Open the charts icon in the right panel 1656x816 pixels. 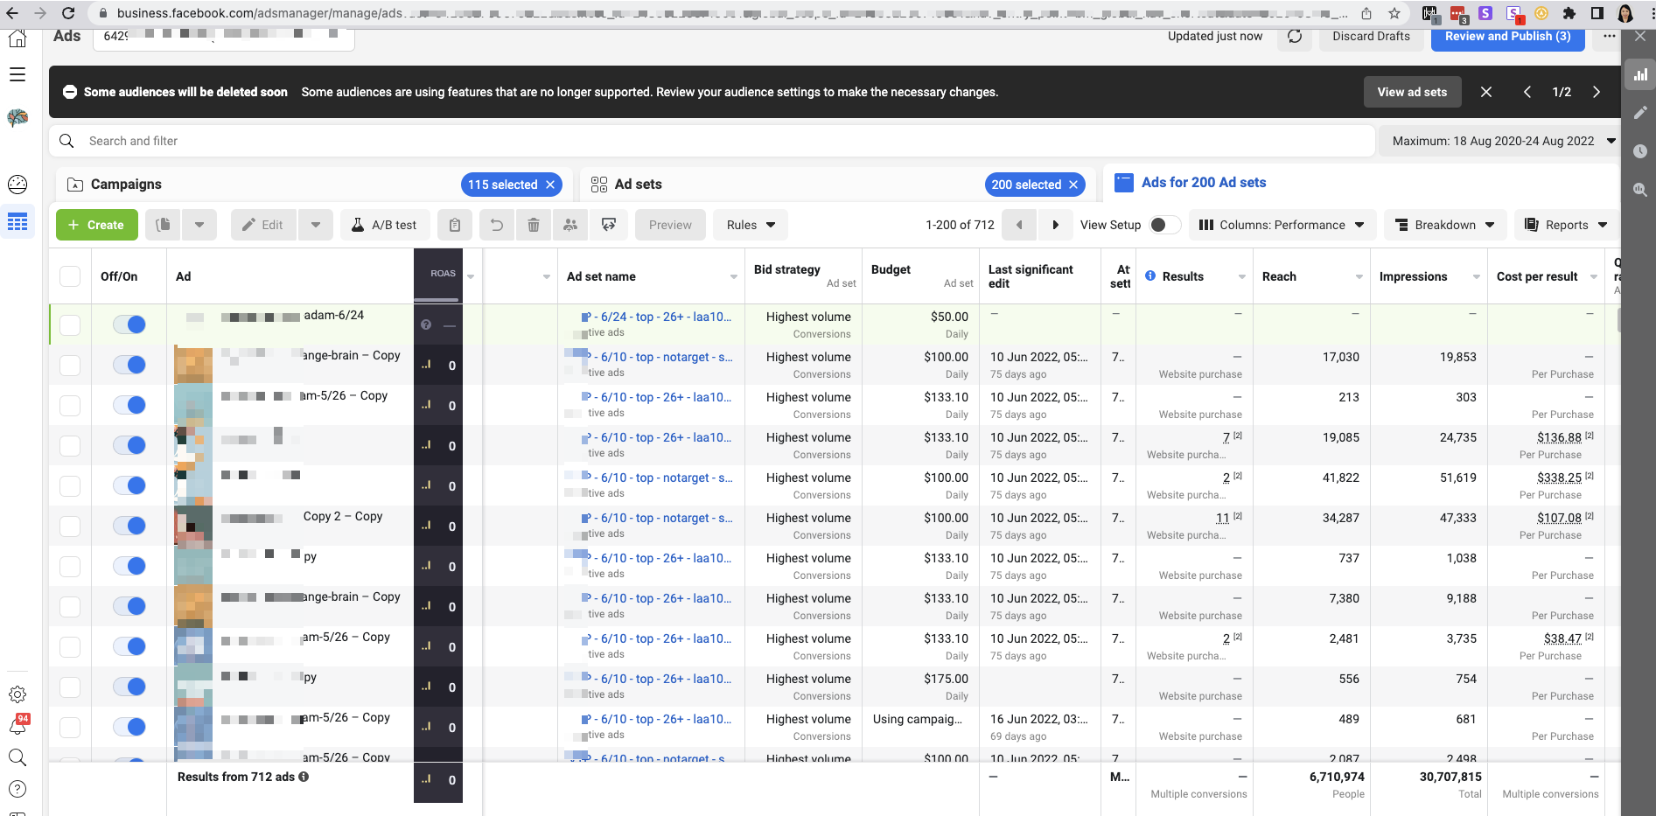click(1640, 75)
